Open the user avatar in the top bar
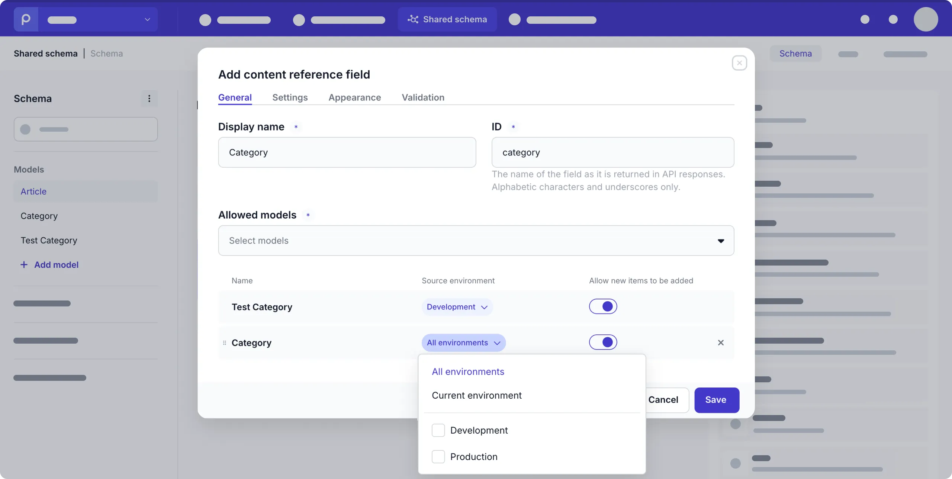Screen dimensions: 952x479 [x=926, y=19]
